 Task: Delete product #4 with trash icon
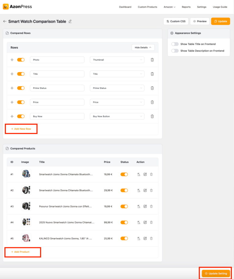[151, 222]
